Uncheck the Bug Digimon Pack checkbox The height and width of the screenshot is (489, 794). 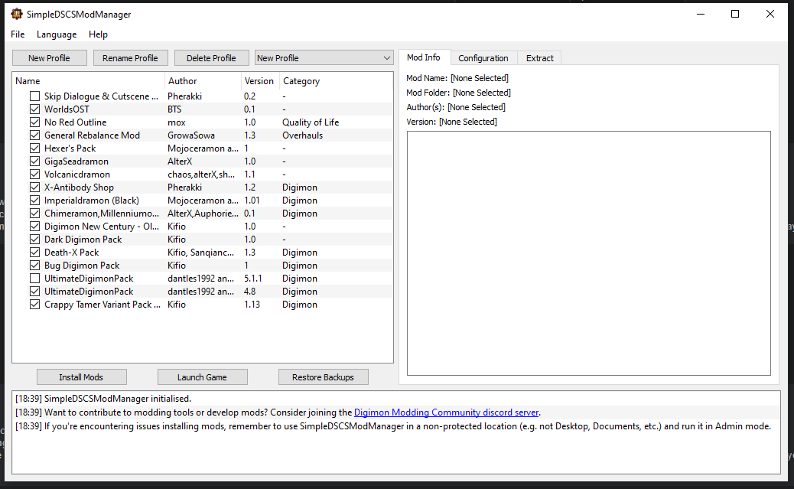point(34,265)
